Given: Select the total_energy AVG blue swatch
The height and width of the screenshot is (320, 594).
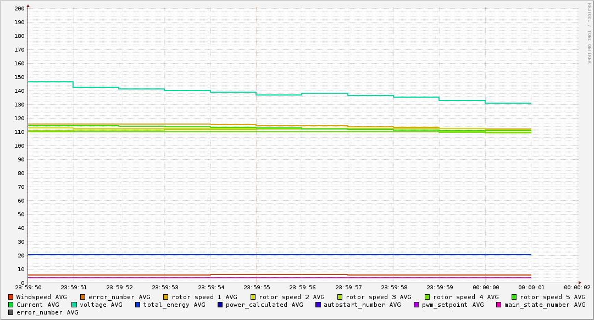Looking at the screenshot, I should (138, 305).
